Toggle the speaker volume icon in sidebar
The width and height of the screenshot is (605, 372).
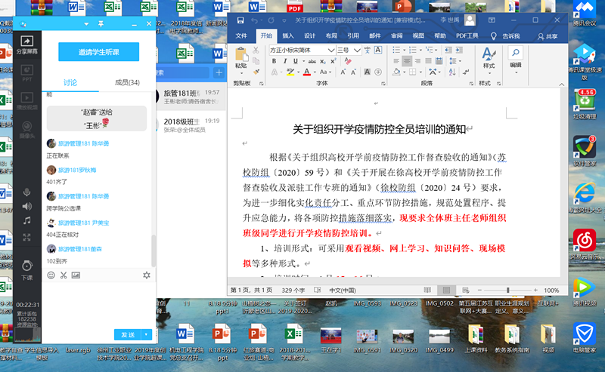click(26, 206)
